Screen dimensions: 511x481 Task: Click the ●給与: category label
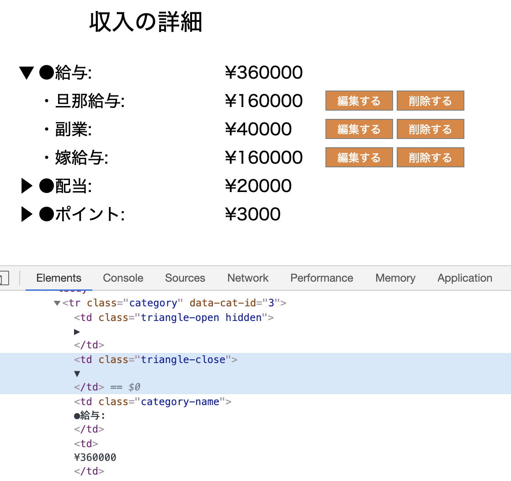pyautogui.click(x=65, y=73)
